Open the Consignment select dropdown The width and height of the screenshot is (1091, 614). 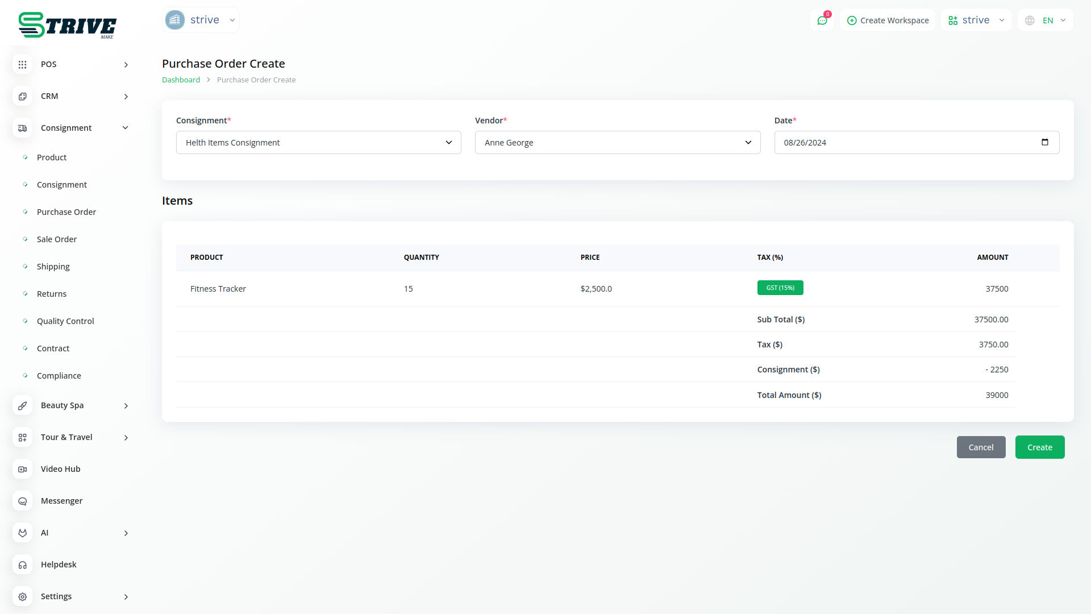click(x=318, y=142)
